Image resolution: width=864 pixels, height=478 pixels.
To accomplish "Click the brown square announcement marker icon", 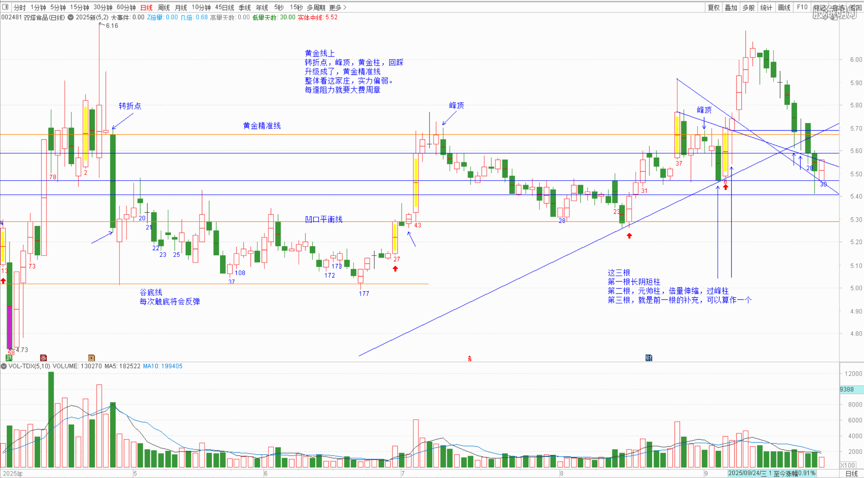I will (91, 358).
